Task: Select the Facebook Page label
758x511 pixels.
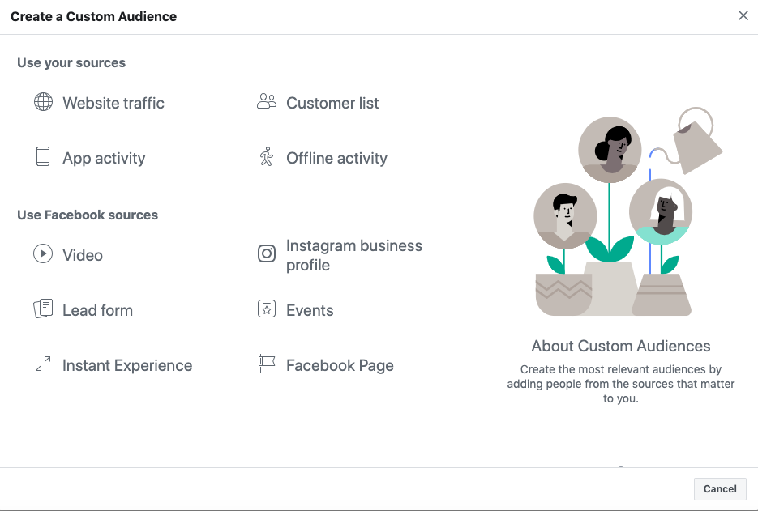Action: (x=340, y=365)
